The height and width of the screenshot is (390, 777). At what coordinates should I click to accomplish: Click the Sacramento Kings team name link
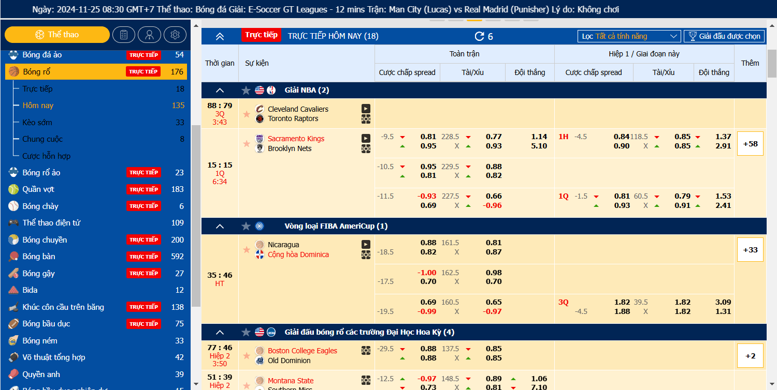(296, 139)
